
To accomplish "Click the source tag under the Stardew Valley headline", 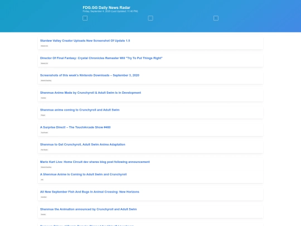I will pyautogui.click(x=45, y=46).
